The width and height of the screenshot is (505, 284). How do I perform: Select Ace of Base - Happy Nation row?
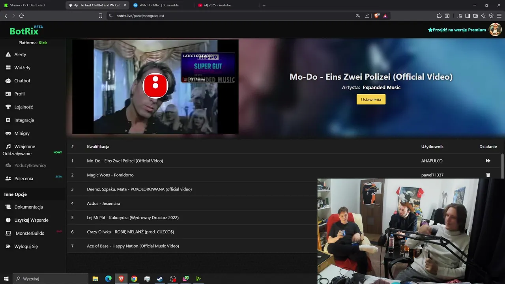(192, 246)
